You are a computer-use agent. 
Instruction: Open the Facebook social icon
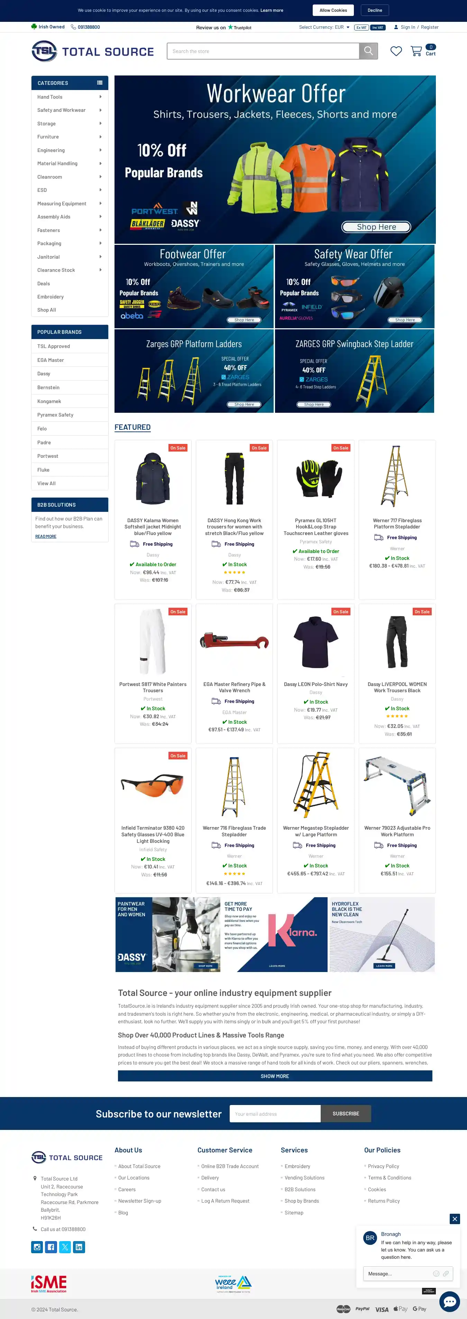pyautogui.click(x=51, y=1247)
